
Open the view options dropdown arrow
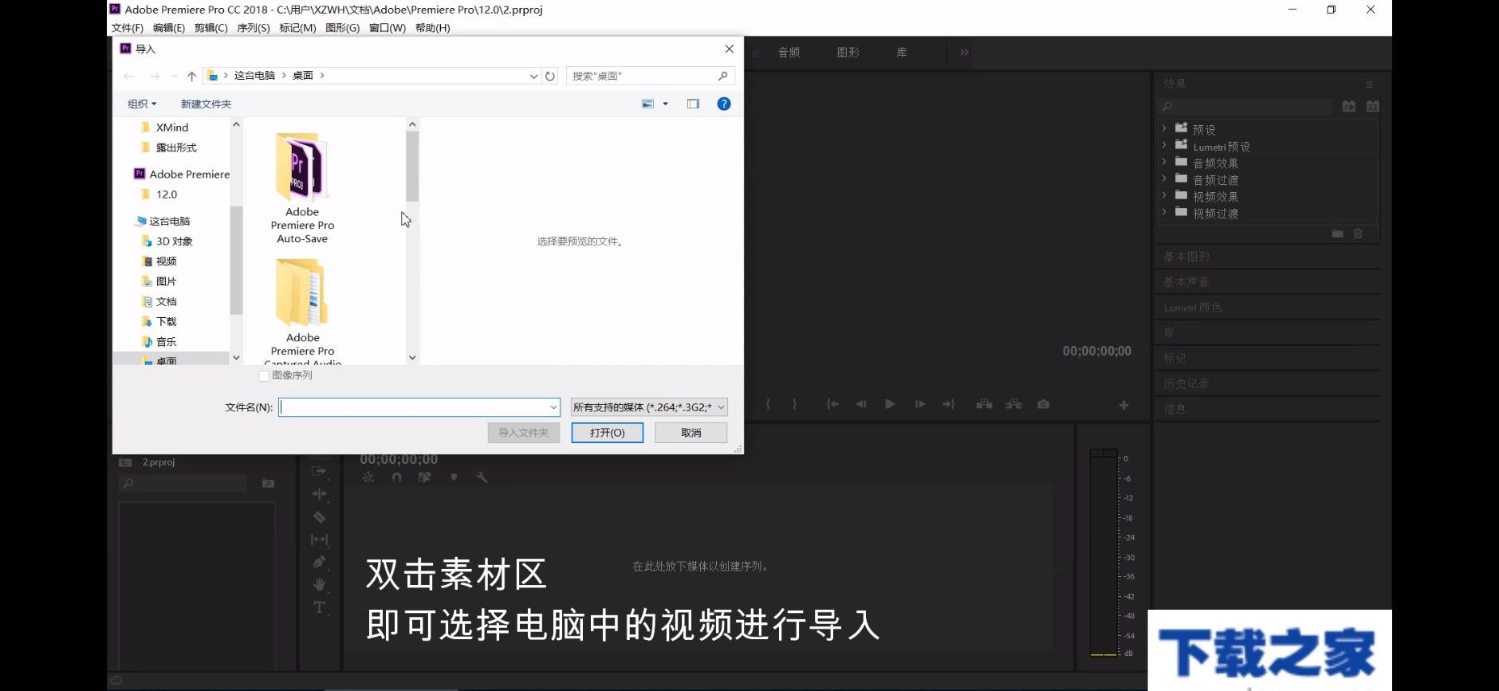pyautogui.click(x=666, y=104)
